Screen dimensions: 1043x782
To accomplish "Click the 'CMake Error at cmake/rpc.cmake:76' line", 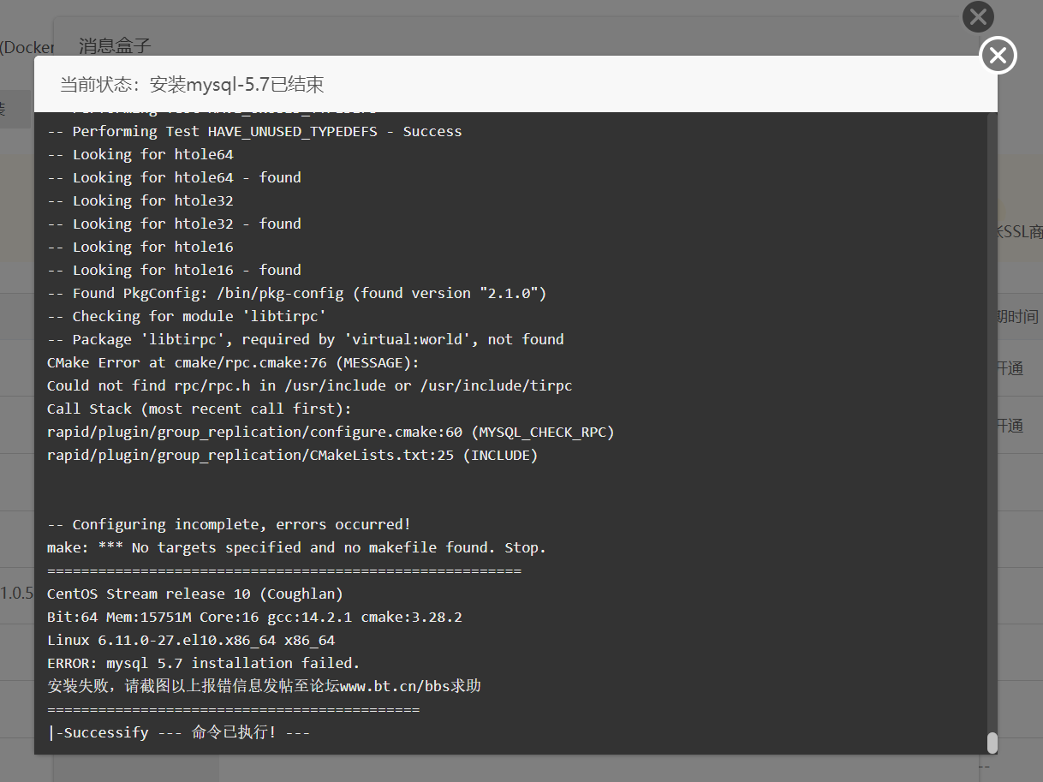I will click(233, 362).
